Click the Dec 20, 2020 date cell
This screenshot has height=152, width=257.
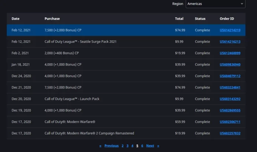(21, 99)
